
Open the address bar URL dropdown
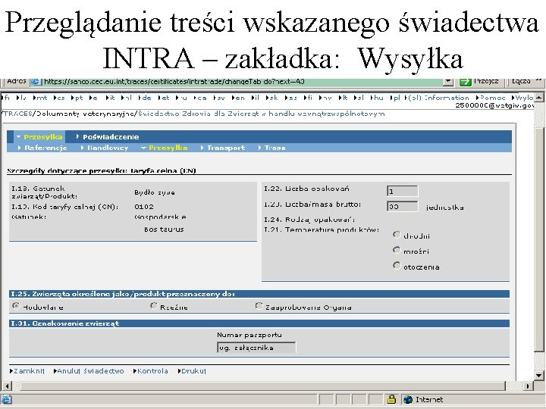448,82
